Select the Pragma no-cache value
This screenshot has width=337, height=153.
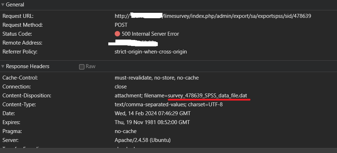(x=125, y=131)
